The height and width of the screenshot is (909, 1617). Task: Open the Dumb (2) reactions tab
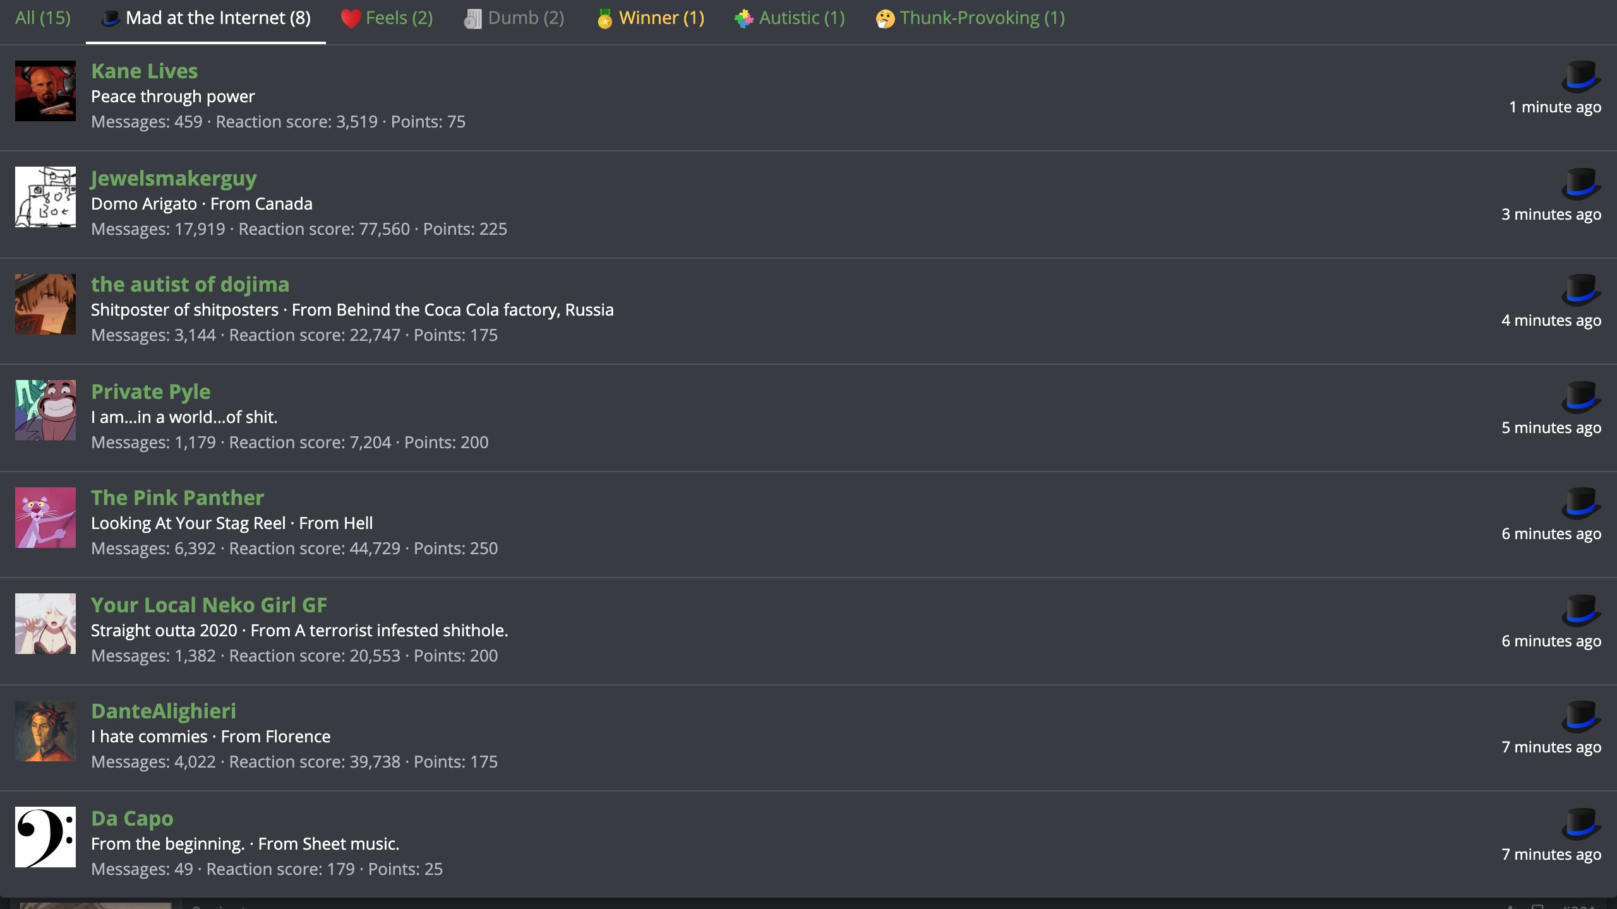(x=514, y=18)
